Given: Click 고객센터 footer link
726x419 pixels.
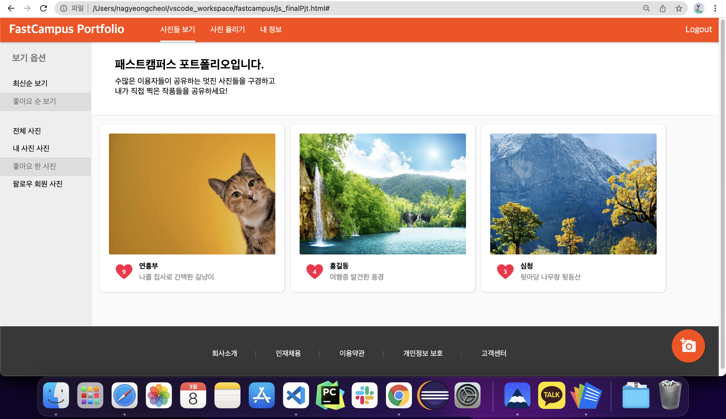Looking at the screenshot, I should pos(493,353).
